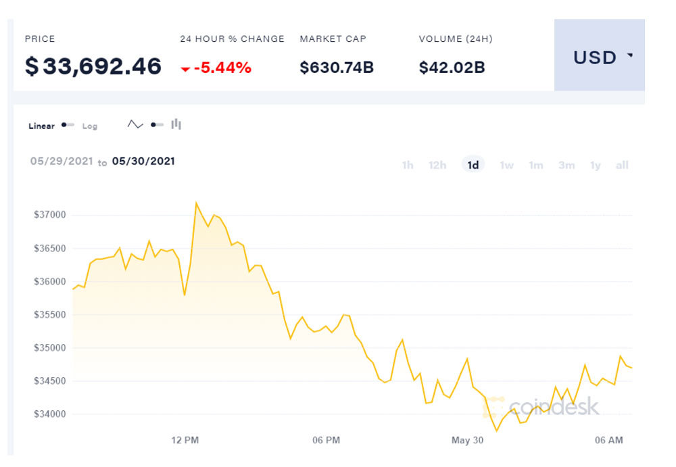Click the Linear scale label
The height and width of the screenshot is (467, 676).
pos(41,126)
